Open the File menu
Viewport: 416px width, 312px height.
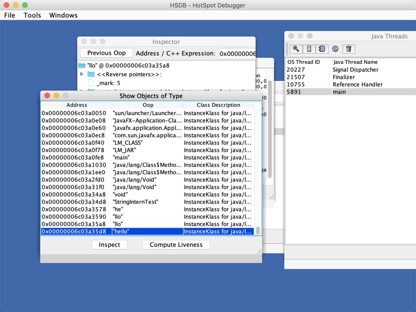[x=9, y=15]
